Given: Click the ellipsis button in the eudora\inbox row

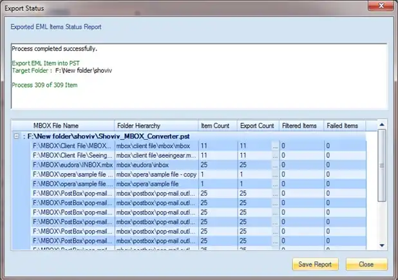Looking at the screenshot, I should 275,165.
